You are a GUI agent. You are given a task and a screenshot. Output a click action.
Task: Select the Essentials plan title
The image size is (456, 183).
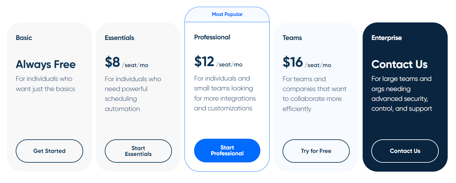click(x=120, y=38)
